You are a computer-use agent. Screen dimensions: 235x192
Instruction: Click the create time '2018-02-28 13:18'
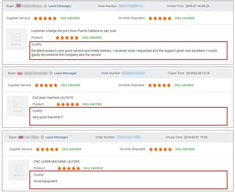(x=198, y=73)
